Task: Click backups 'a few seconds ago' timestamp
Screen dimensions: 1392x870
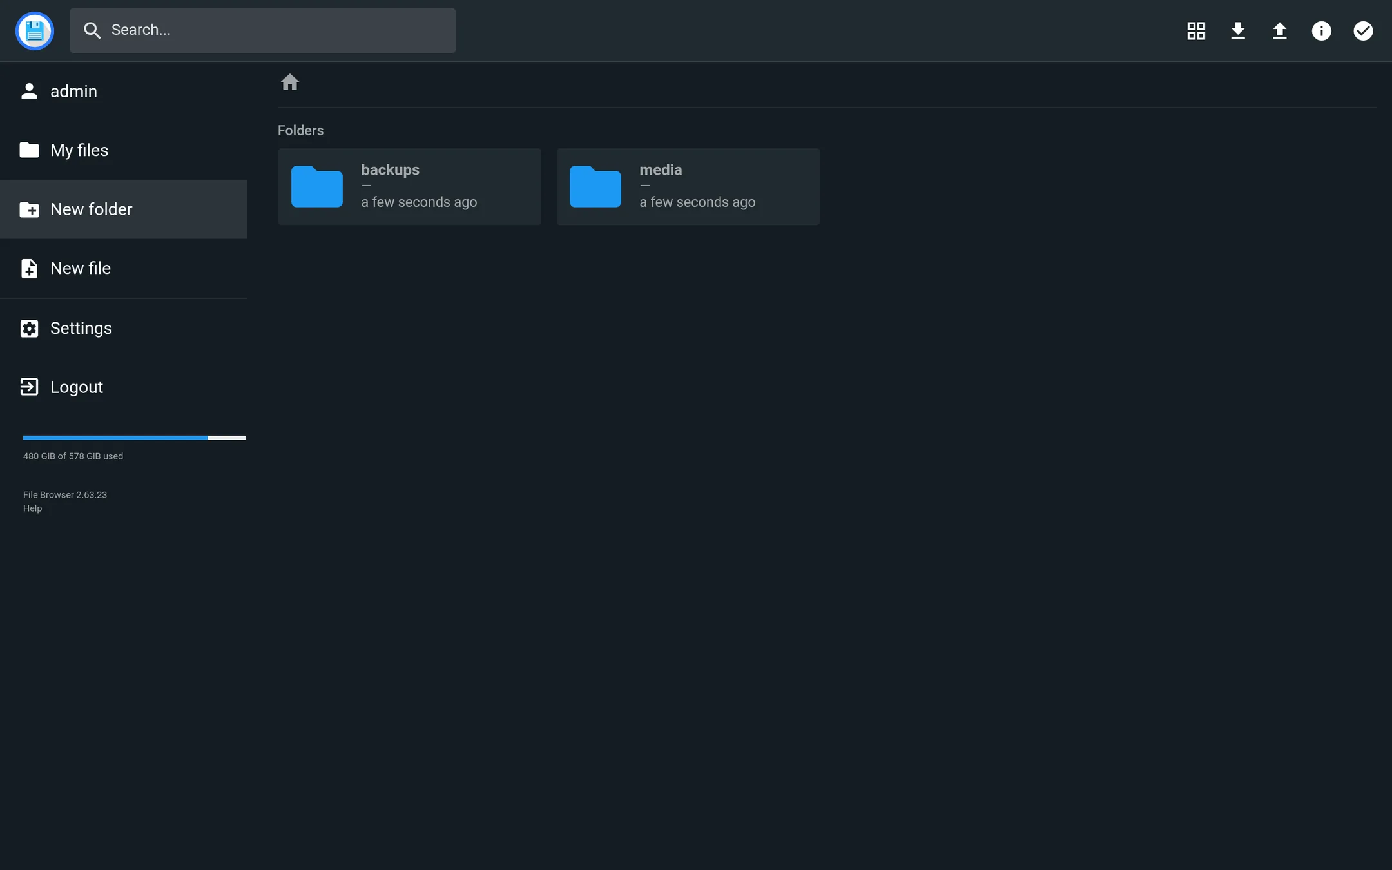Action: pyautogui.click(x=419, y=202)
